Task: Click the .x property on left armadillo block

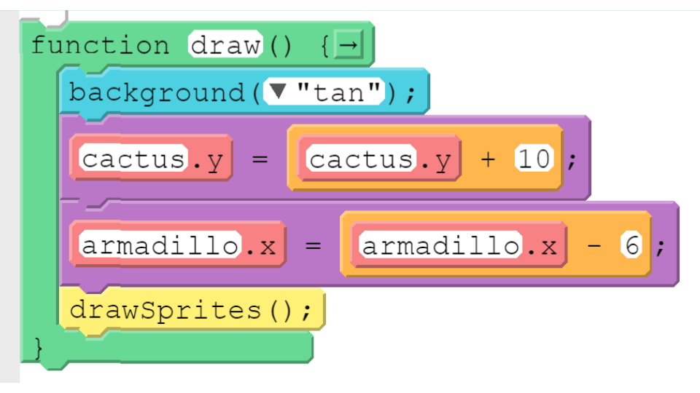Action: pos(261,247)
